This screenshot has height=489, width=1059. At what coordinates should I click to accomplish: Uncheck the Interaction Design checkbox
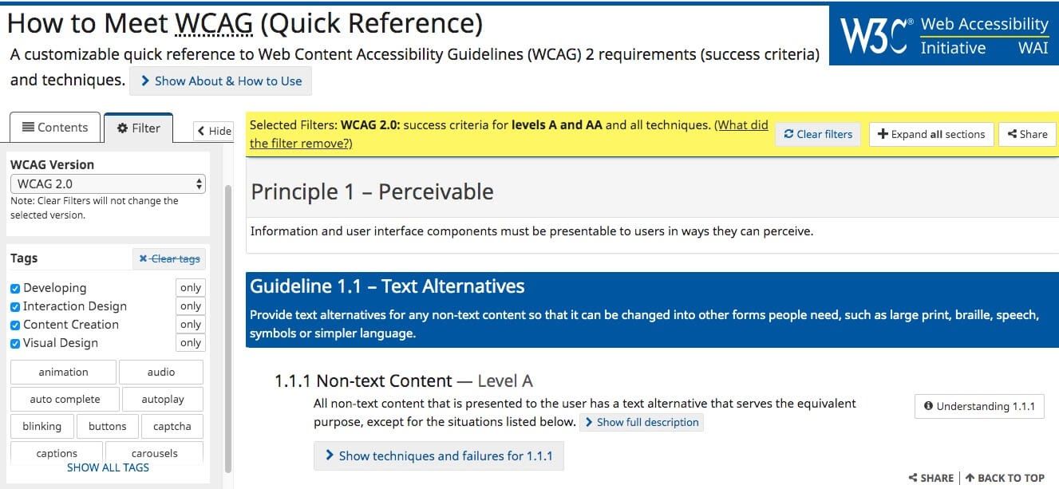coord(15,306)
